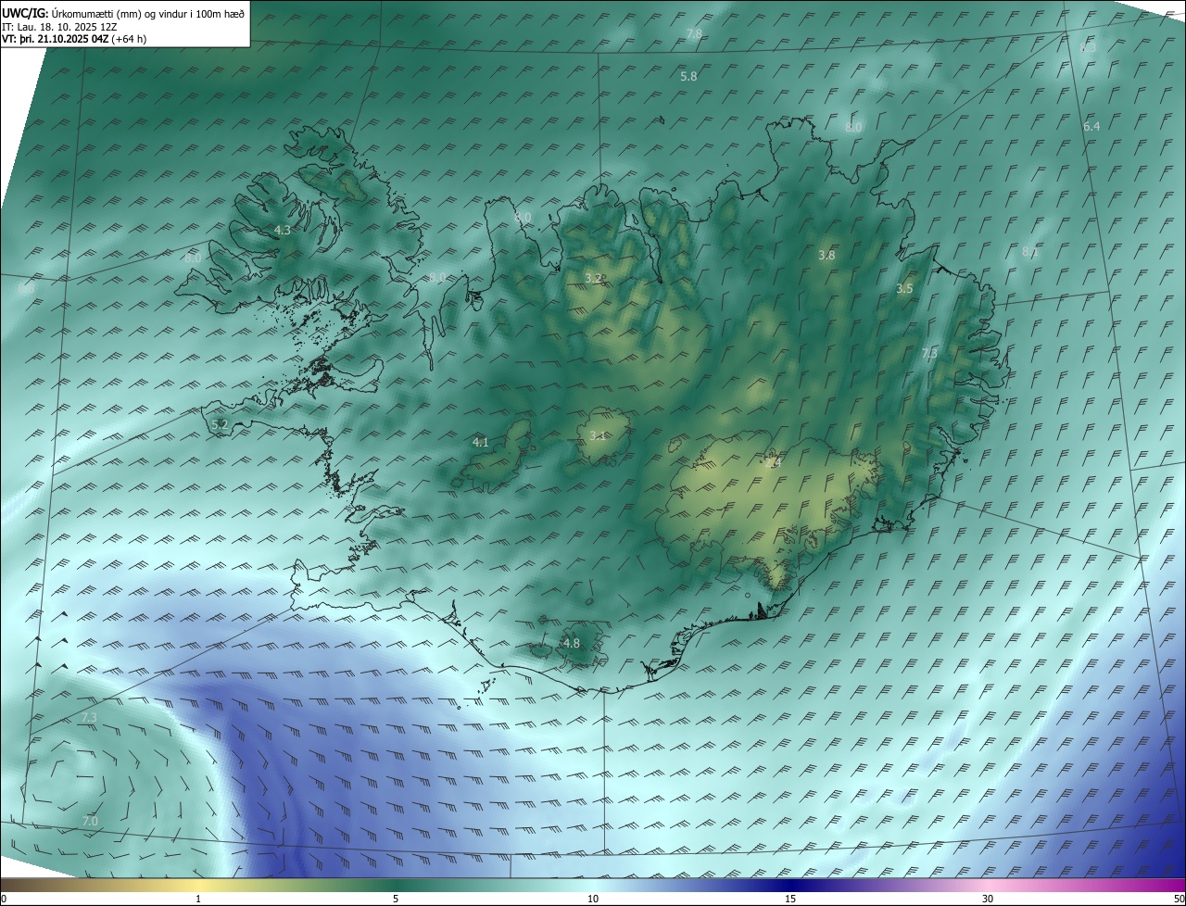
Task: Select the 8.3 value label
Action: (x=1088, y=47)
